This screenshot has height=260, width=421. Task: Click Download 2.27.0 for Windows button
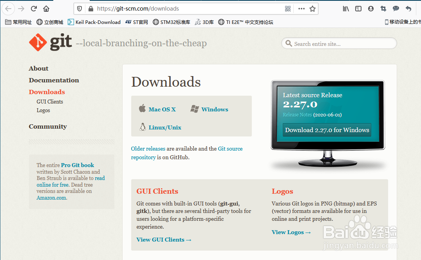coord(327,130)
